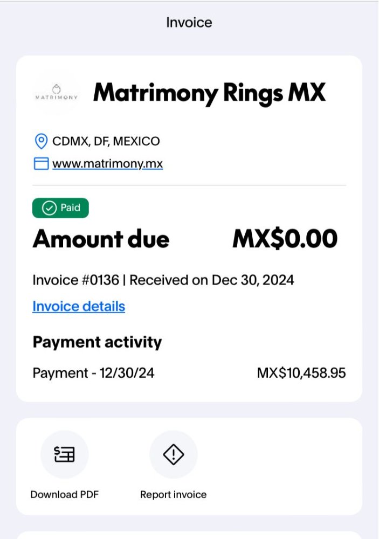The image size is (379, 539).
Task: Click the Amount due label
Action: coord(101,239)
